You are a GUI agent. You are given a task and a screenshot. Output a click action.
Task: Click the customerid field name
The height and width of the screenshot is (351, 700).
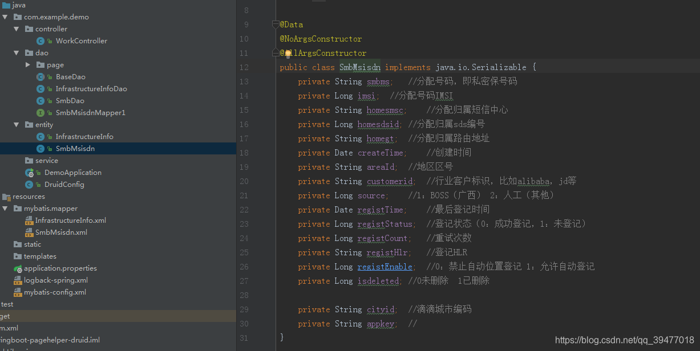pos(390,181)
